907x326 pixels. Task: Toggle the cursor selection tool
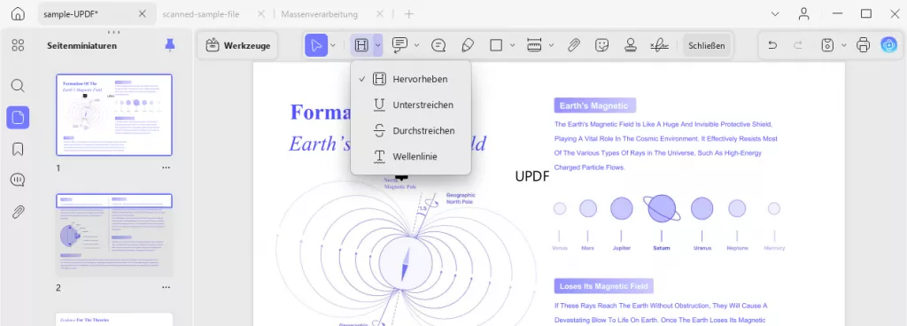click(316, 45)
